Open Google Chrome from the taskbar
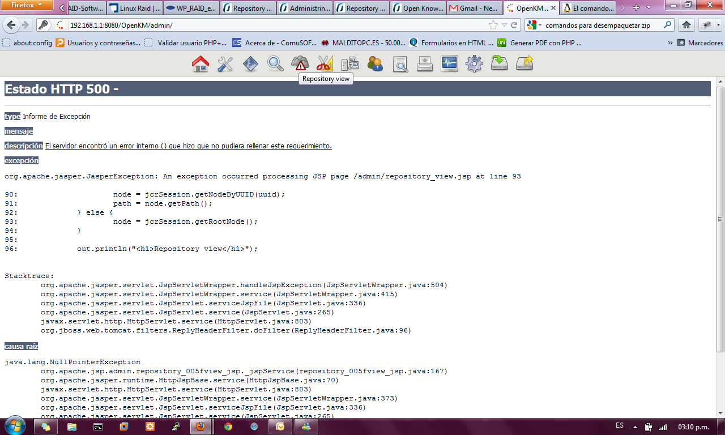The image size is (725, 435). pos(228,427)
